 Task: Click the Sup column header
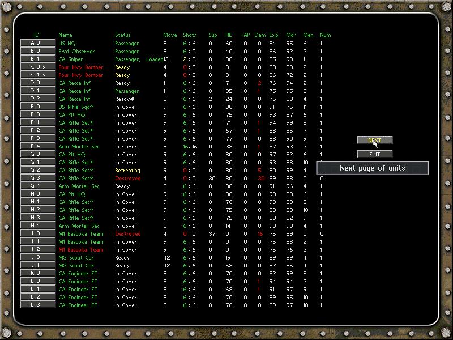213,35
